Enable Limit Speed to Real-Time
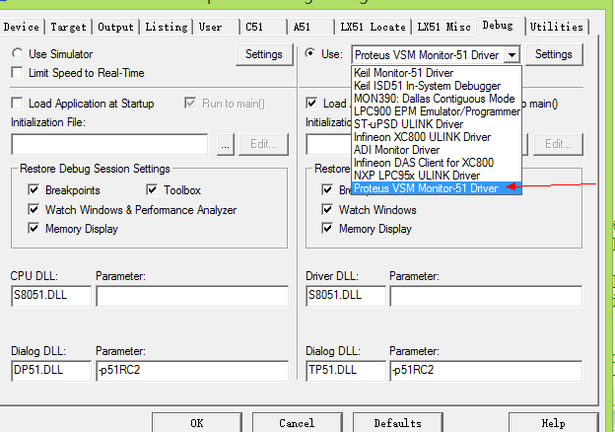 click(17, 73)
